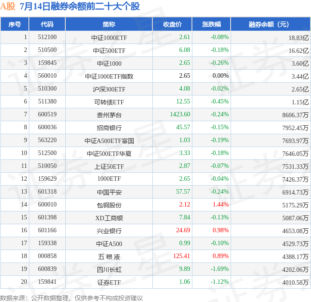Click the balance 7426.37万
Viewport: 311px width, 302px height.
[295, 179]
